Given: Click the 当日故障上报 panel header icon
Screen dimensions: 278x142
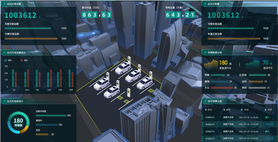Looking at the screenshot, I should tap(205, 101).
